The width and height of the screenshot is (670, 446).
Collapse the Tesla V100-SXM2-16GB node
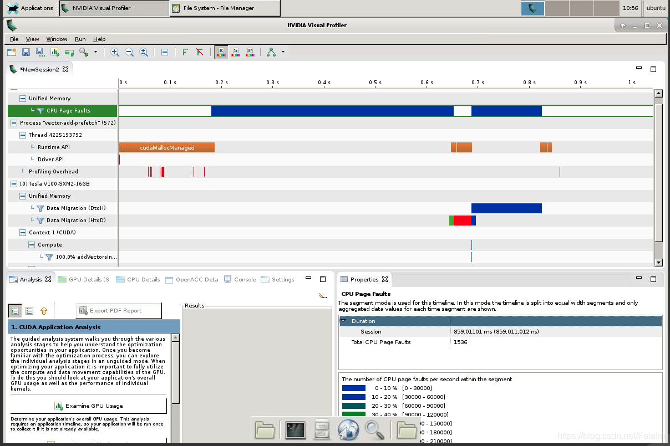(14, 184)
